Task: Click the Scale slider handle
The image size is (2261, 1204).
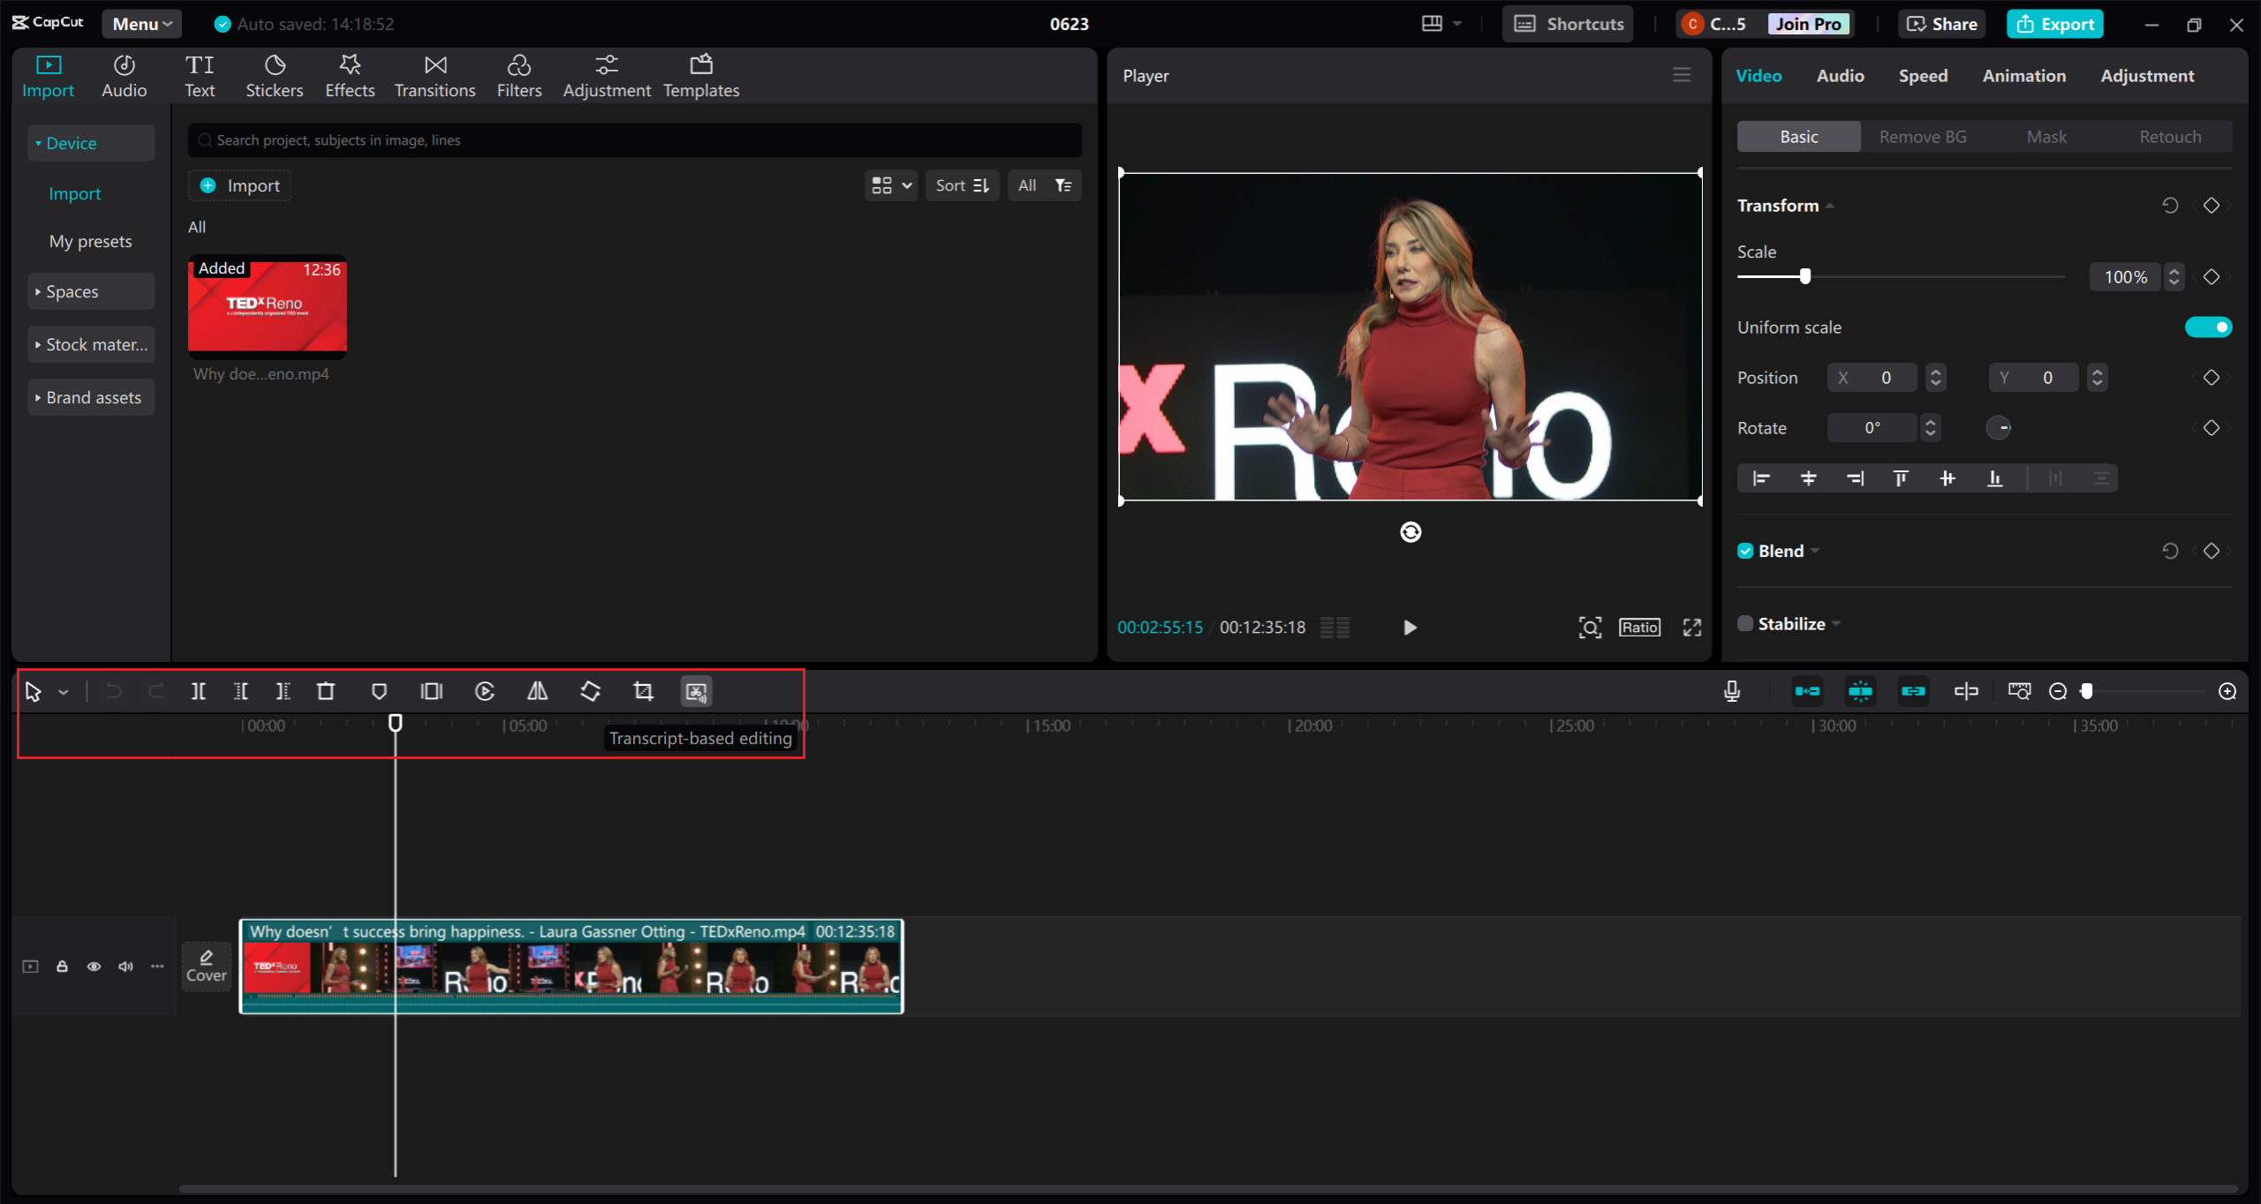Action: coord(1805,276)
